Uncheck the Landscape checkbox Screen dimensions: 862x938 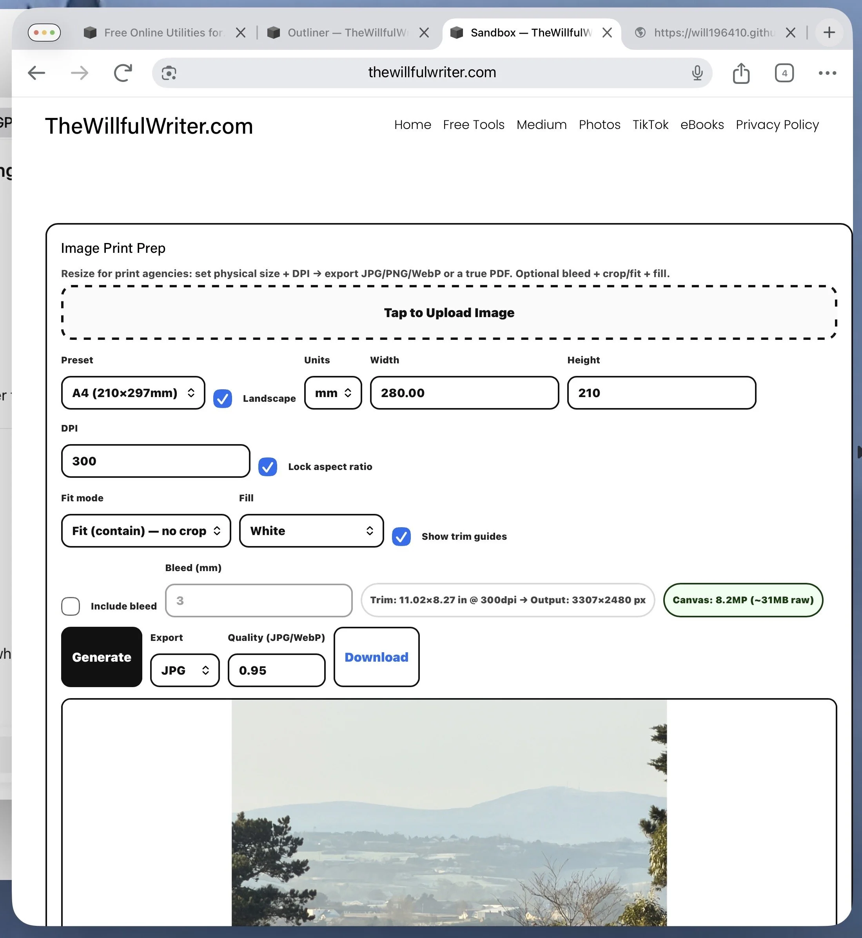pyautogui.click(x=223, y=398)
